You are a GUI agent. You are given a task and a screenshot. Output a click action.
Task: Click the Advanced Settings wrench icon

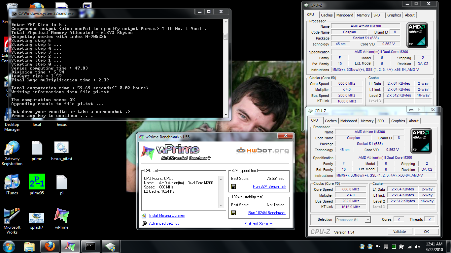click(x=144, y=224)
